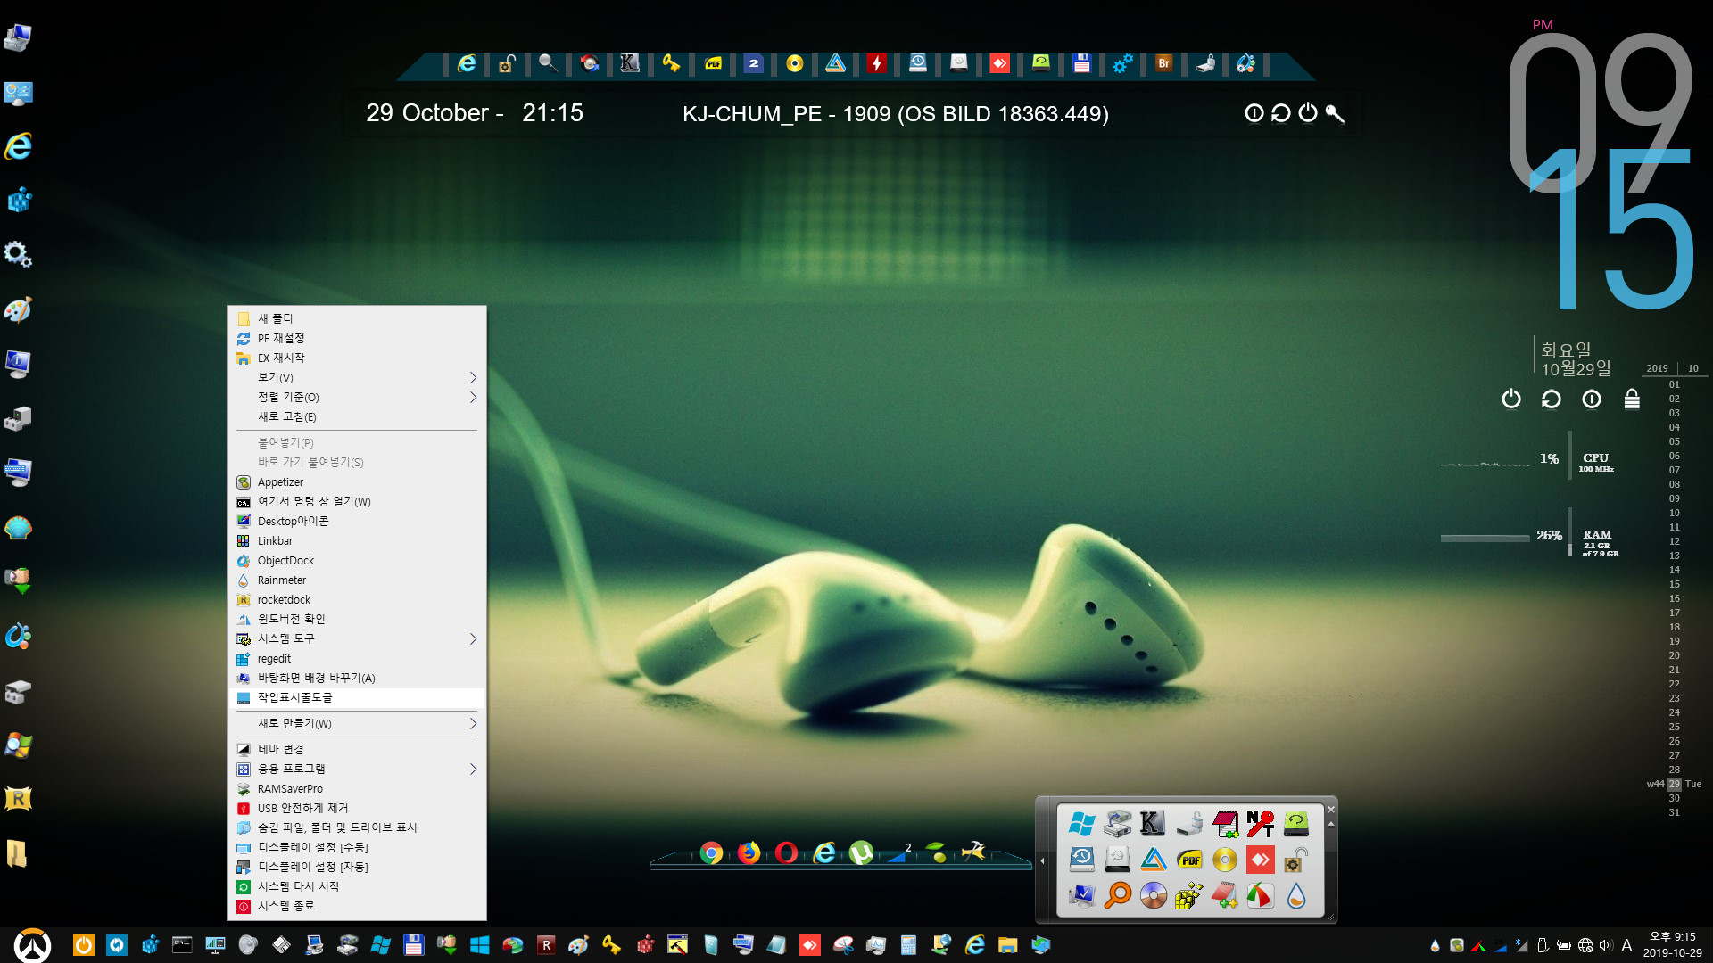1713x963 pixels.
Task: Open the blue gears icon in top dock
Action: pos(1122,63)
